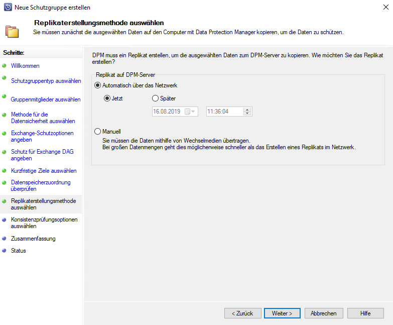Click the time field showing 11:36:04
Viewport: 393px width, 325px height.
coord(229,112)
